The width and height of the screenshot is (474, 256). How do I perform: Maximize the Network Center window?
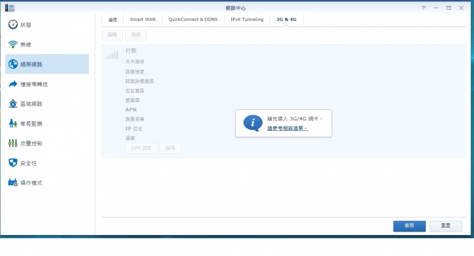click(x=448, y=8)
